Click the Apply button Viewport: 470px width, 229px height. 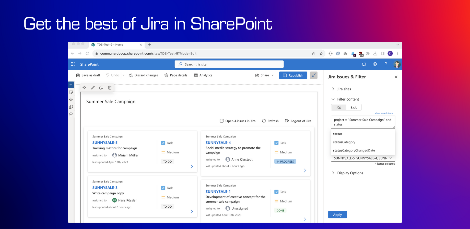point(337,215)
